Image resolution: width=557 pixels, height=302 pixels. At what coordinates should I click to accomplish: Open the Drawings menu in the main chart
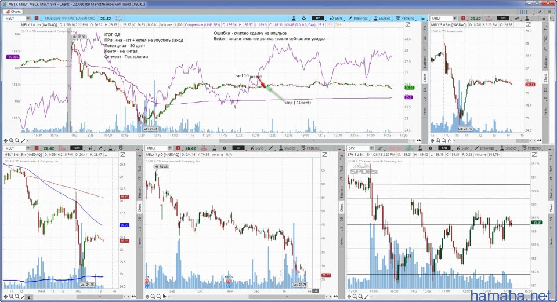tap(358, 18)
